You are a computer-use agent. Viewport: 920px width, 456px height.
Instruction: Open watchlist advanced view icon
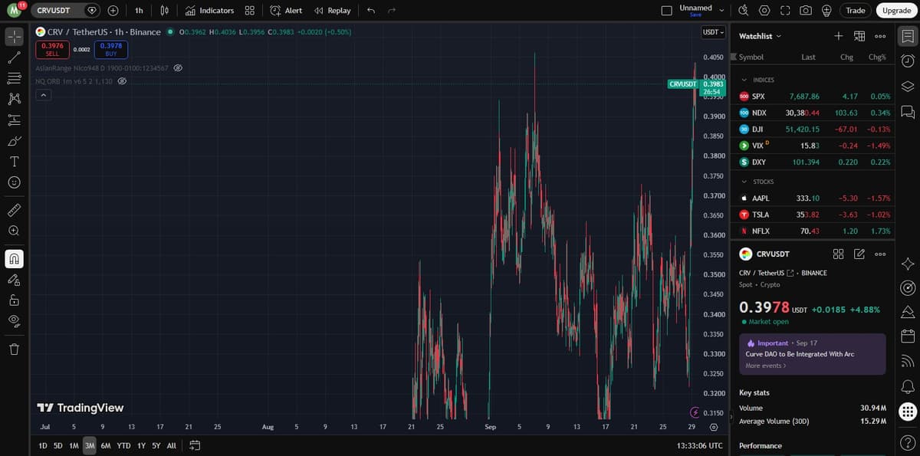pos(859,36)
